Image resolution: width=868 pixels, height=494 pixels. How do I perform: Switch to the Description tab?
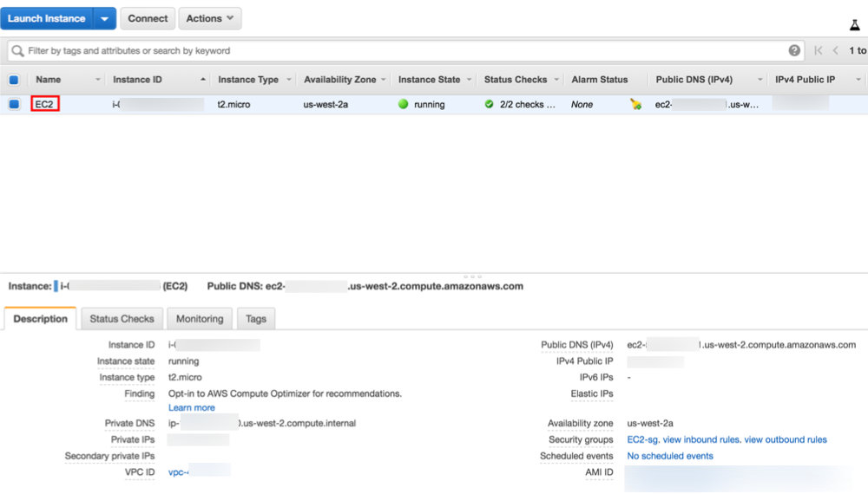tap(41, 319)
